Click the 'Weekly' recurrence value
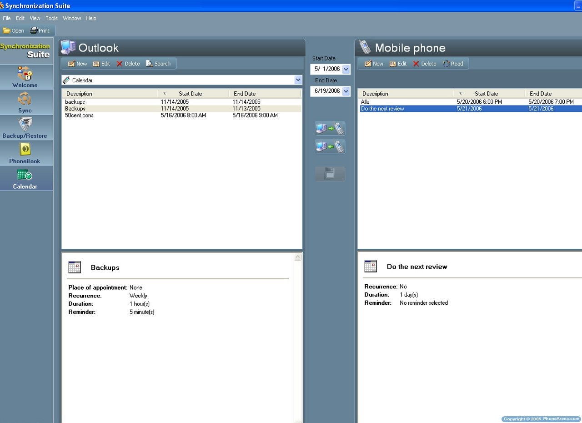Screen dimensions: 582x423 (138, 296)
